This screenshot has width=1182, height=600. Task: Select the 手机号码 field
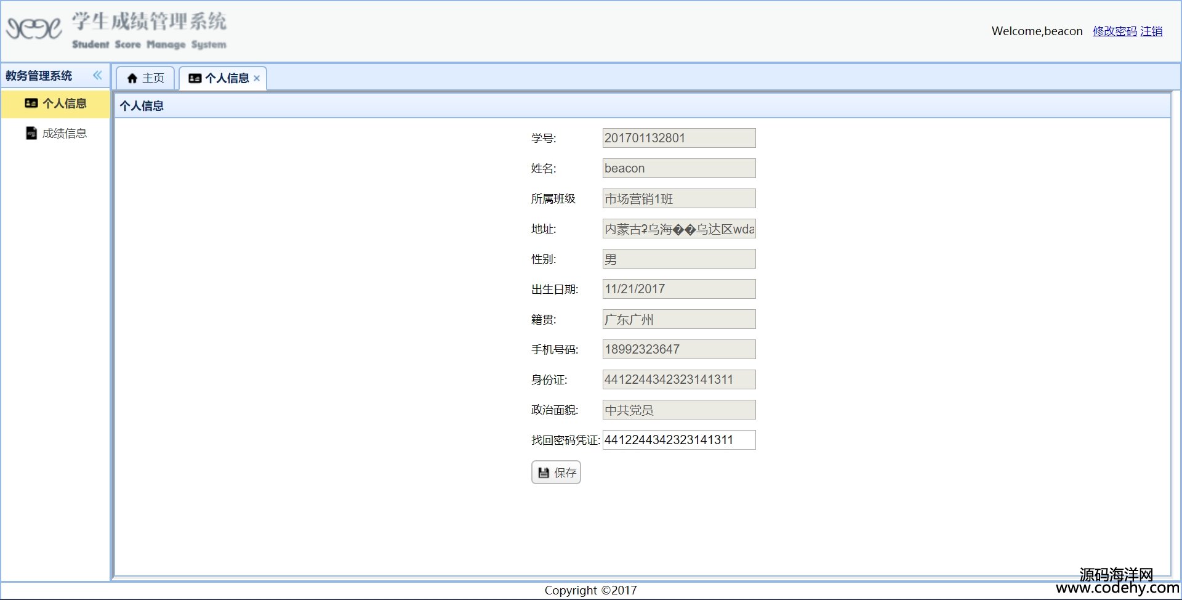678,349
